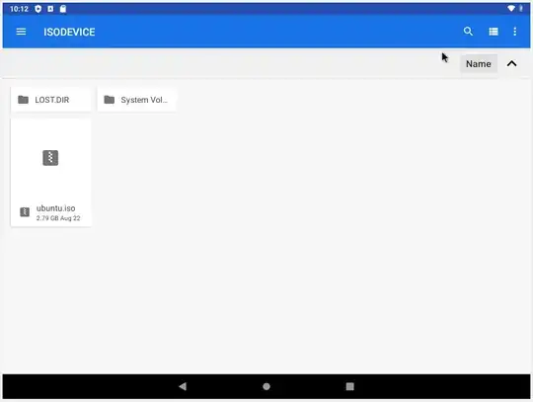This screenshot has height=402, width=533.
Task: Click the System Vol... folder icon
Action: pyautogui.click(x=110, y=100)
